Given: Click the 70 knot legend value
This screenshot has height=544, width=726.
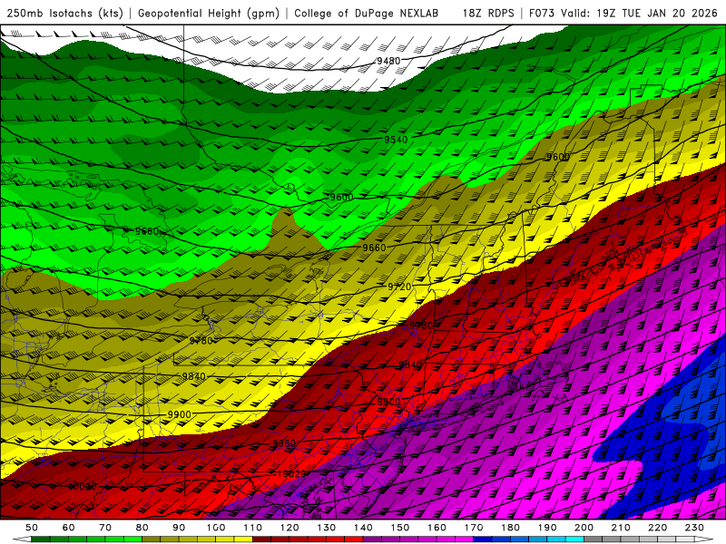Looking at the screenshot, I should coord(105,528).
